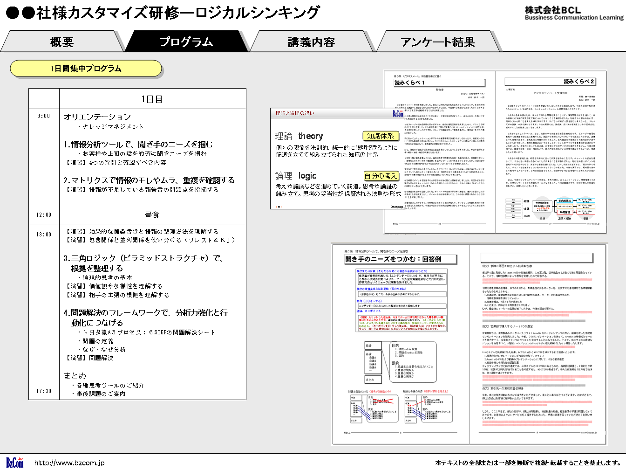The height and width of the screenshot is (470, 626).
Task: Click the 知識体系 yellow tag
Action: 381,136
